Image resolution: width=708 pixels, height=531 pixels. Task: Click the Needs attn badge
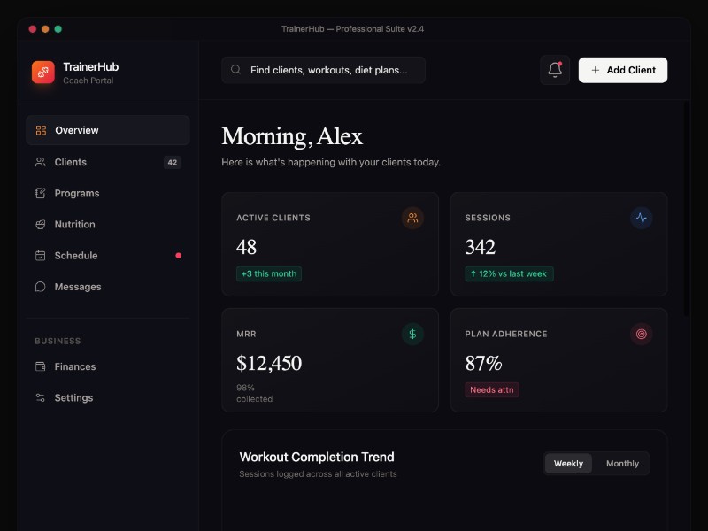coord(491,389)
